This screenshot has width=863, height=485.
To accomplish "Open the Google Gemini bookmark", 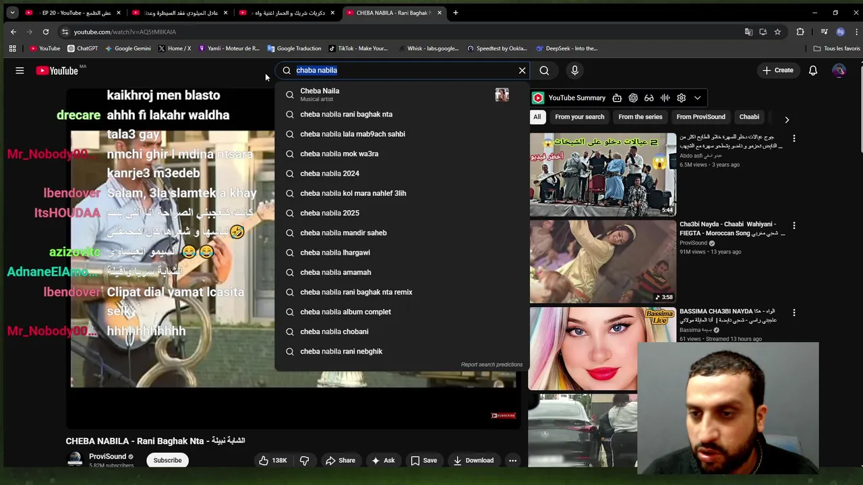I will 127,48.
